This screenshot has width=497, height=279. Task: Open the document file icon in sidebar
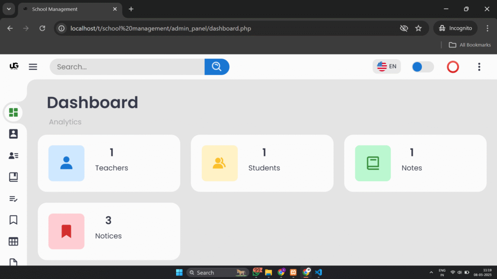pos(13,262)
